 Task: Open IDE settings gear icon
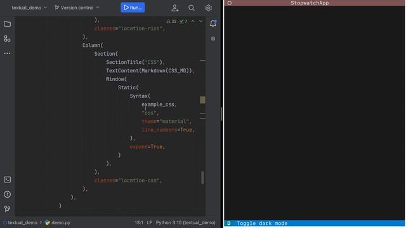click(x=209, y=8)
